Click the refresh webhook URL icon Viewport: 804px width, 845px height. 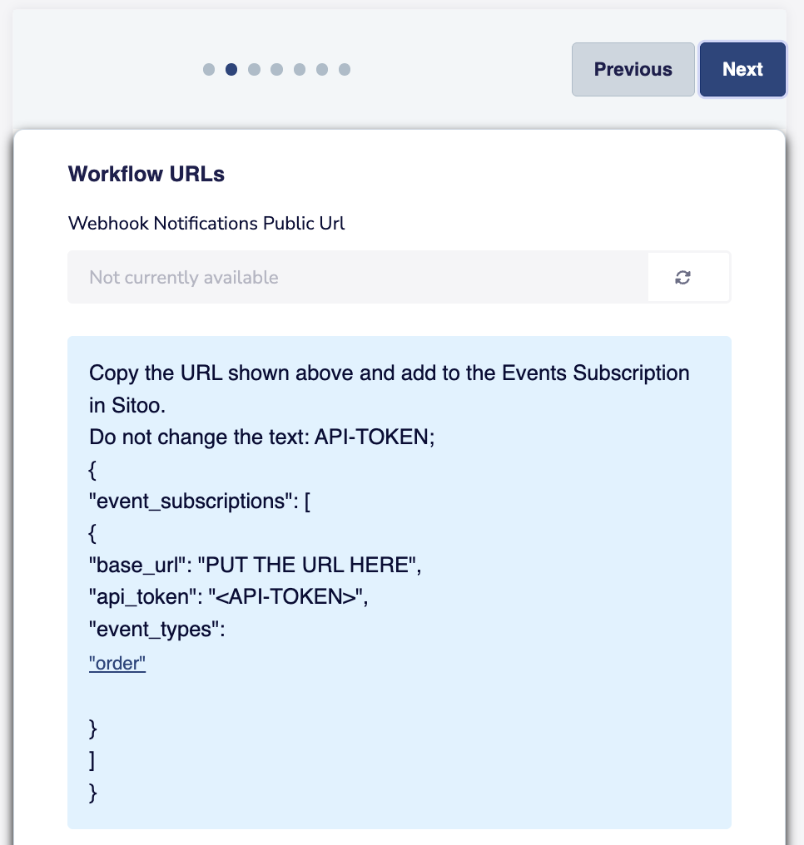[682, 278]
